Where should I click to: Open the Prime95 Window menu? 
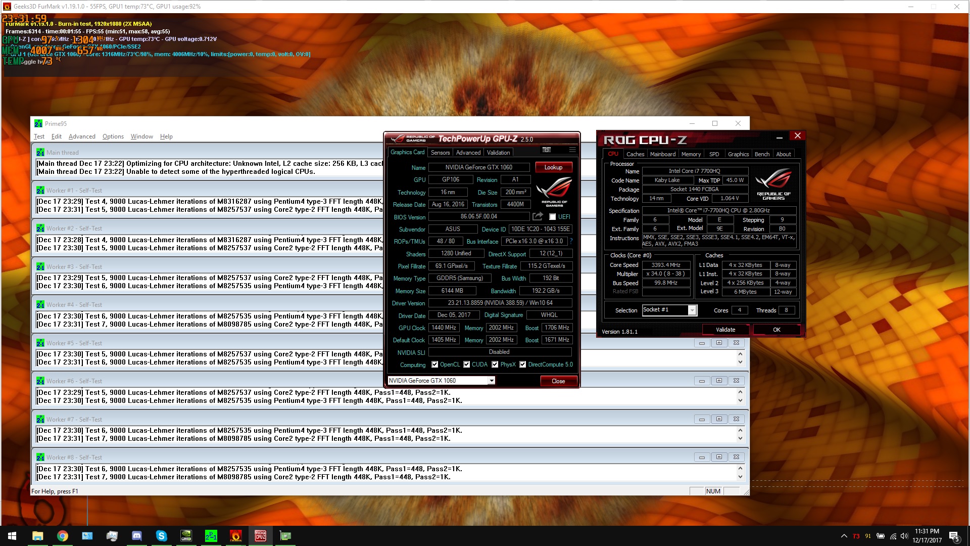142,136
